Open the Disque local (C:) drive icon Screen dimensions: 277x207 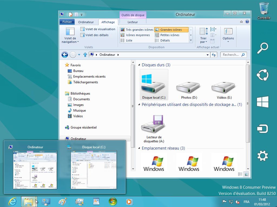point(154,85)
